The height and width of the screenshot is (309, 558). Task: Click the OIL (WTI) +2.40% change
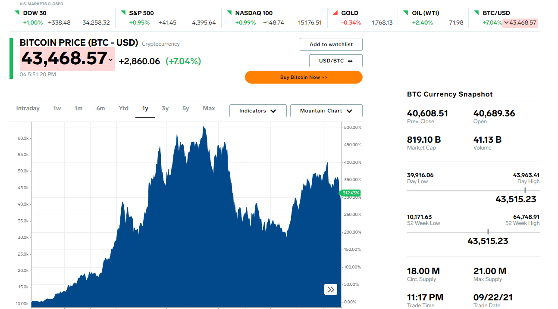tap(423, 22)
